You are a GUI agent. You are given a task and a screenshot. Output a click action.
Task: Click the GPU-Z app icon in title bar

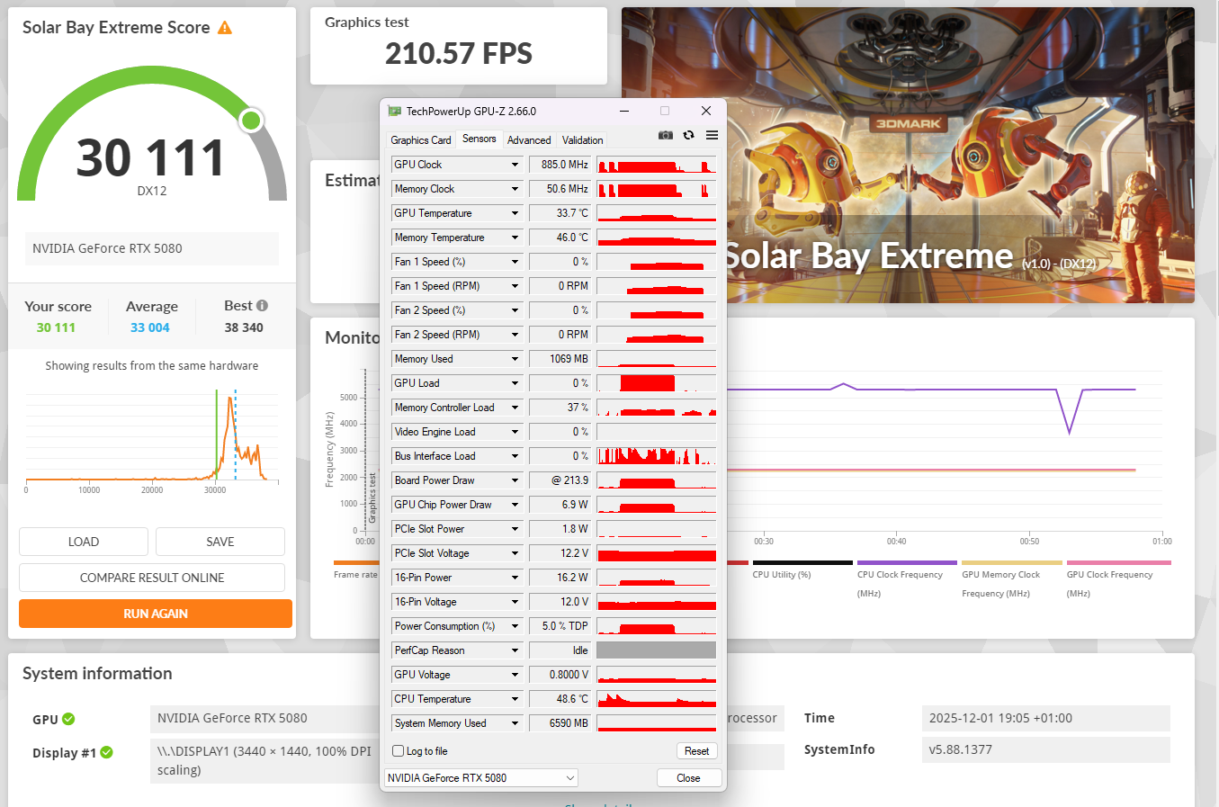coord(394,112)
